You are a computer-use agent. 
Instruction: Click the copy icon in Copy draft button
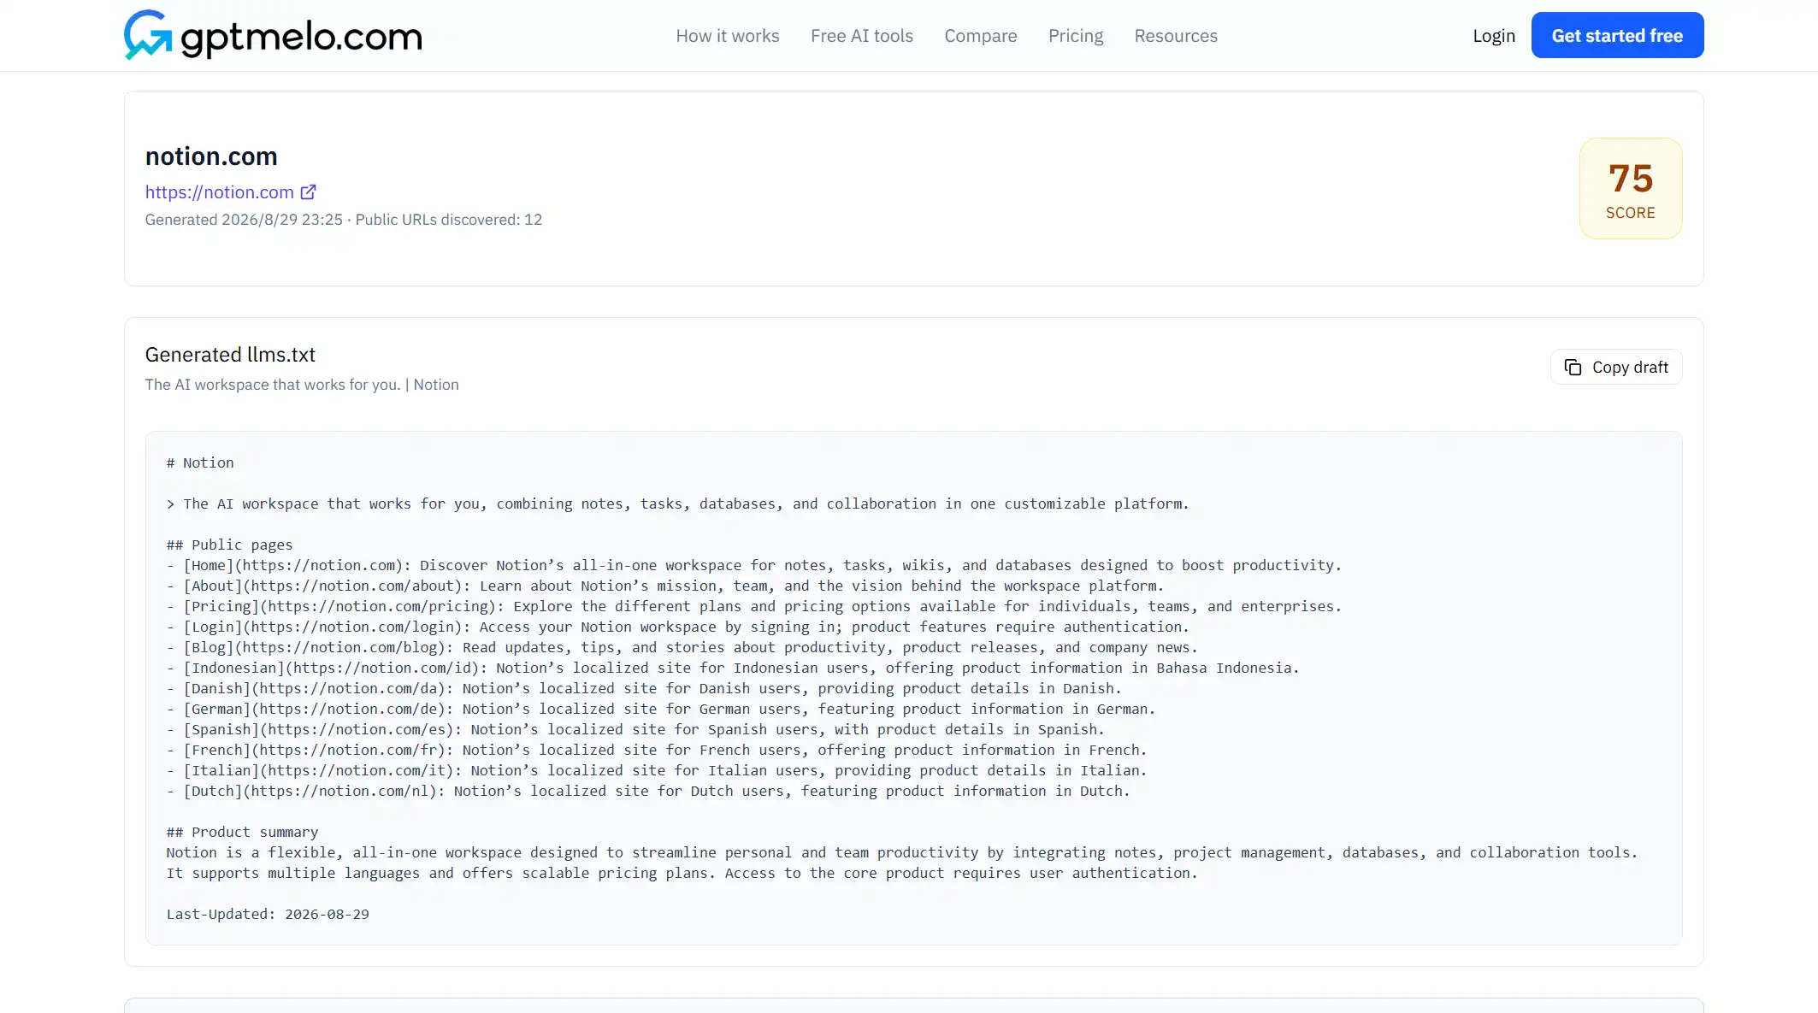click(1573, 368)
